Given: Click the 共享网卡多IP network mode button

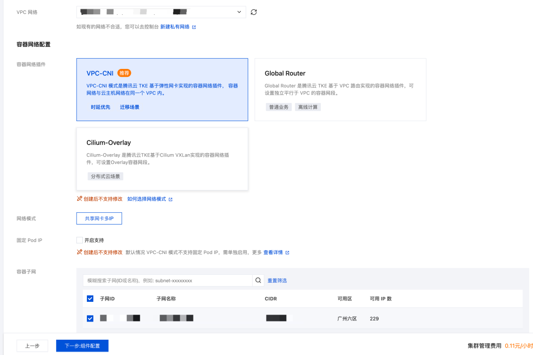Looking at the screenshot, I should tap(99, 218).
